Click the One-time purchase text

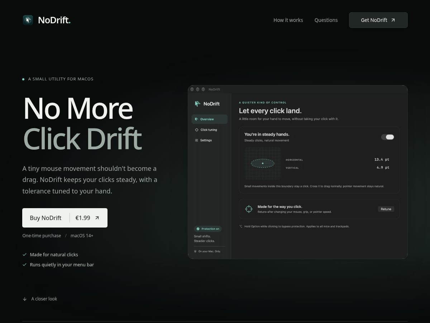click(42, 236)
